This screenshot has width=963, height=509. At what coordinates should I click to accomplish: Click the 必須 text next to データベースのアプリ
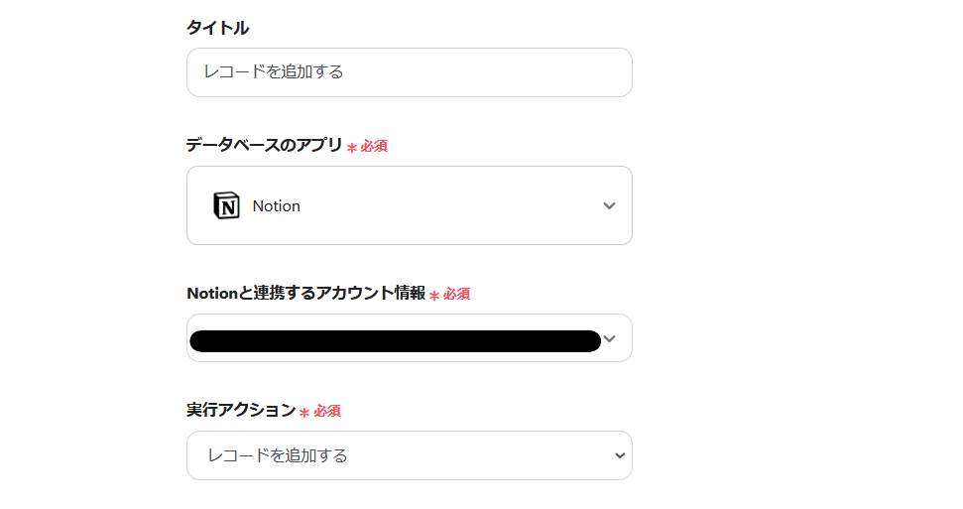[x=374, y=146]
